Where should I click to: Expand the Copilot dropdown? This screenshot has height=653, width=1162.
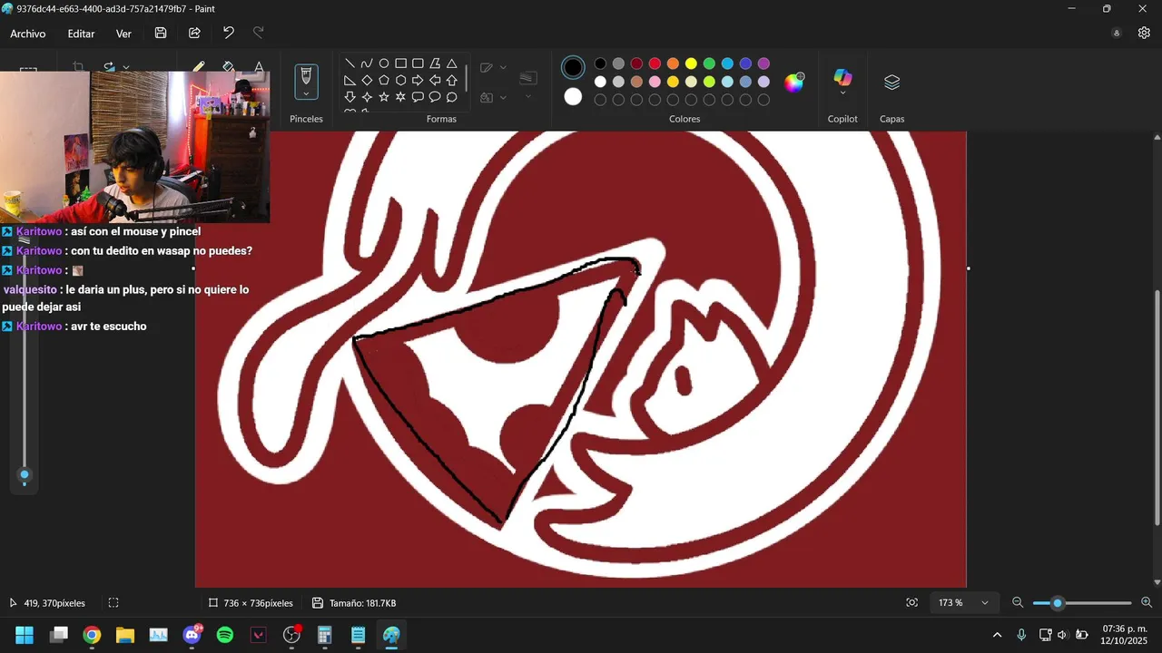coord(842,93)
